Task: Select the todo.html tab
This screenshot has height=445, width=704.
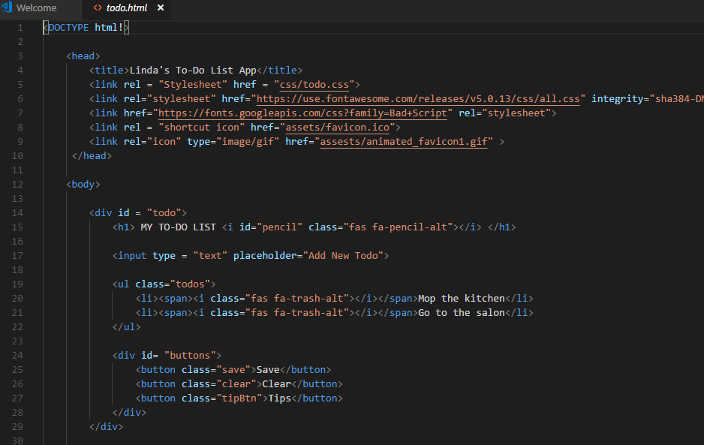Action: [x=127, y=8]
